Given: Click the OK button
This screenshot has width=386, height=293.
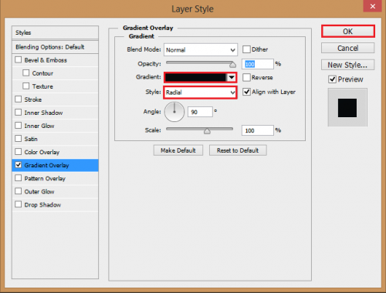Looking at the screenshot, I should [x=348, y=32].
